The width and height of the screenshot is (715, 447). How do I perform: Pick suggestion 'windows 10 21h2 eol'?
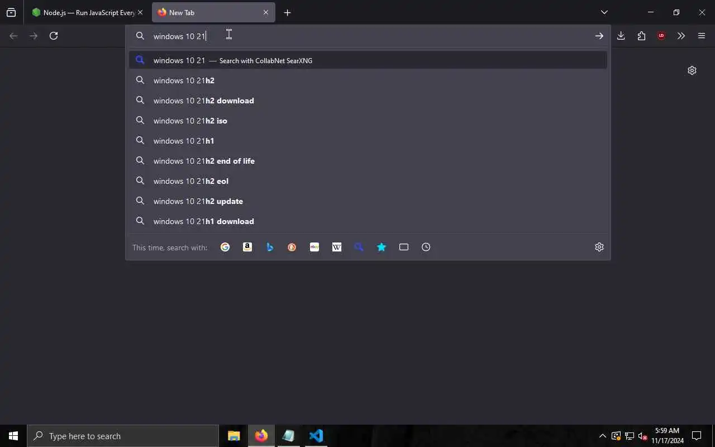pyautogui.click(x=368, y=181)
